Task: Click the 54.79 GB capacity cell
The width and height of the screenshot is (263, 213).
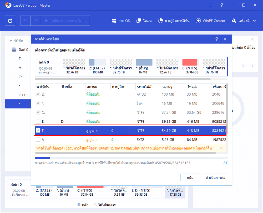Action: [169, 130]
